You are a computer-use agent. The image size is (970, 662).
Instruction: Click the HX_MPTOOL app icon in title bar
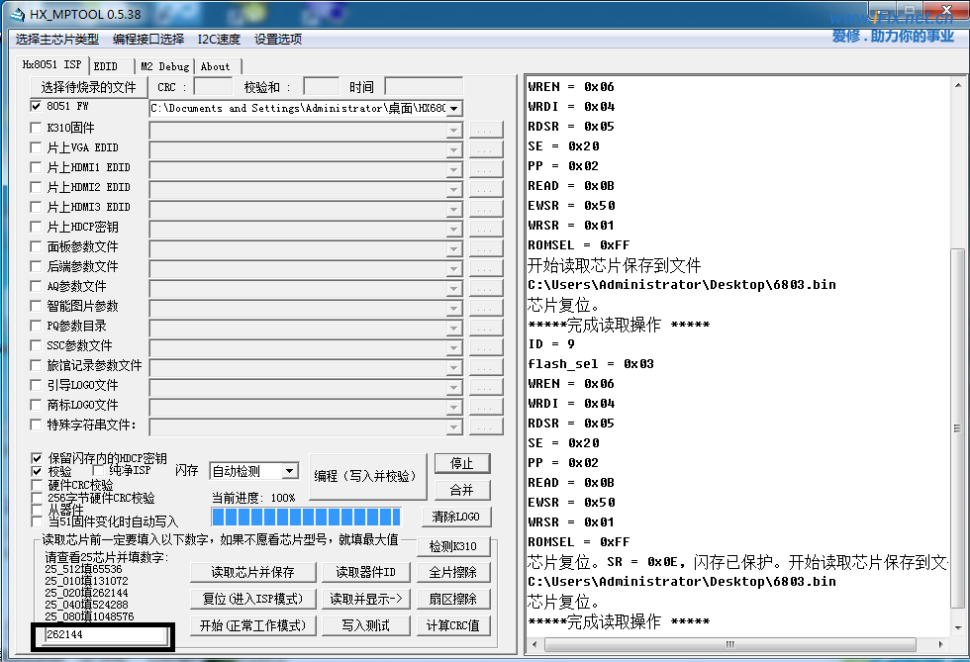(18, 14)
